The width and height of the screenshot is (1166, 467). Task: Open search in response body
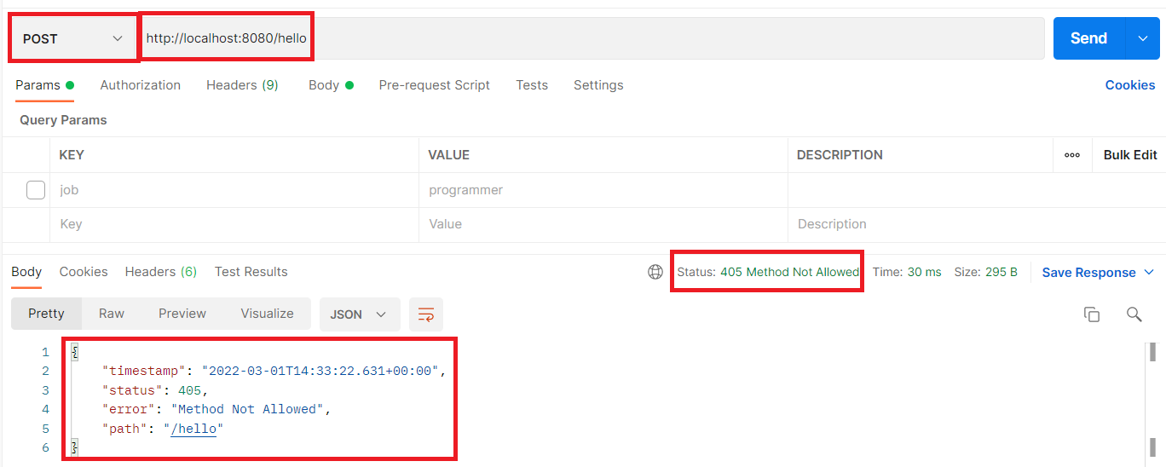click(x=1134, y=314)
